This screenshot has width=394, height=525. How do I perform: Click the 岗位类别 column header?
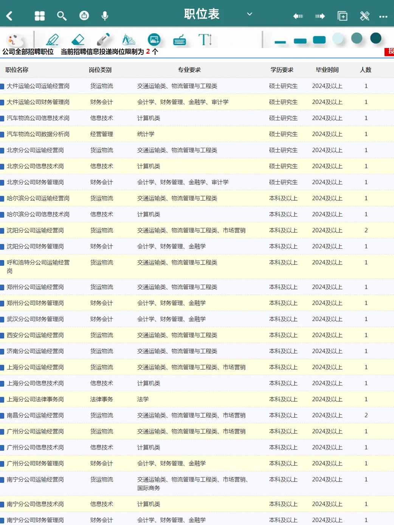coord(100,70)
